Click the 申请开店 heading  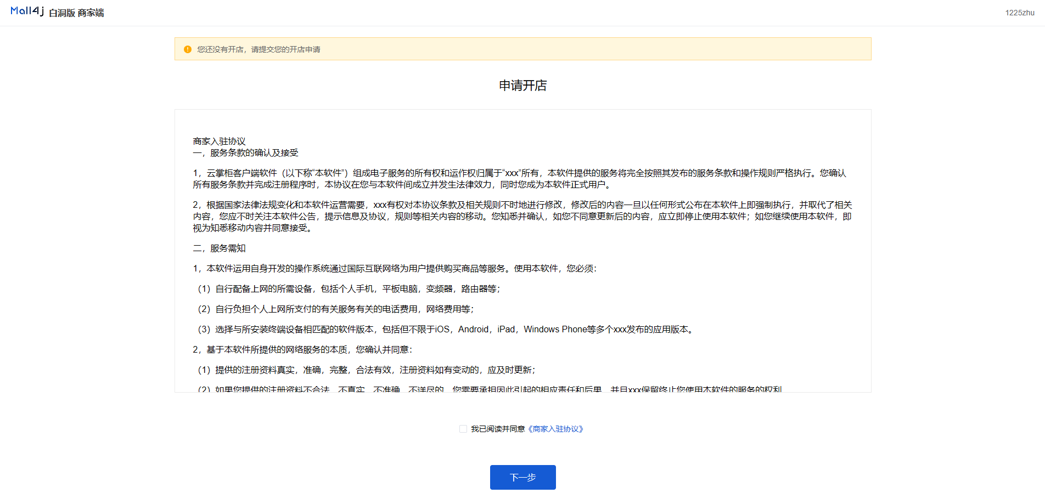[x=523, y=86]
